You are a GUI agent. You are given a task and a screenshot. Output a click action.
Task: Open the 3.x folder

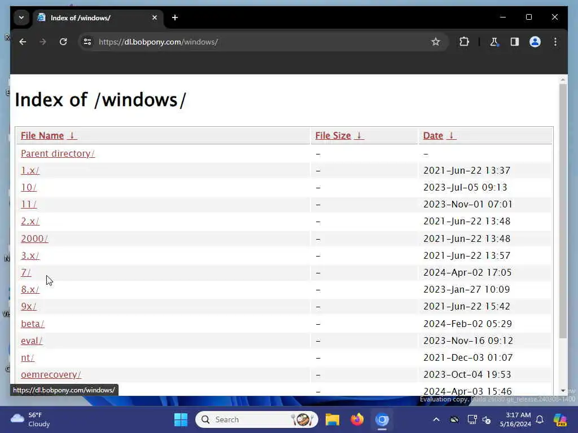[x=30, y=255]
